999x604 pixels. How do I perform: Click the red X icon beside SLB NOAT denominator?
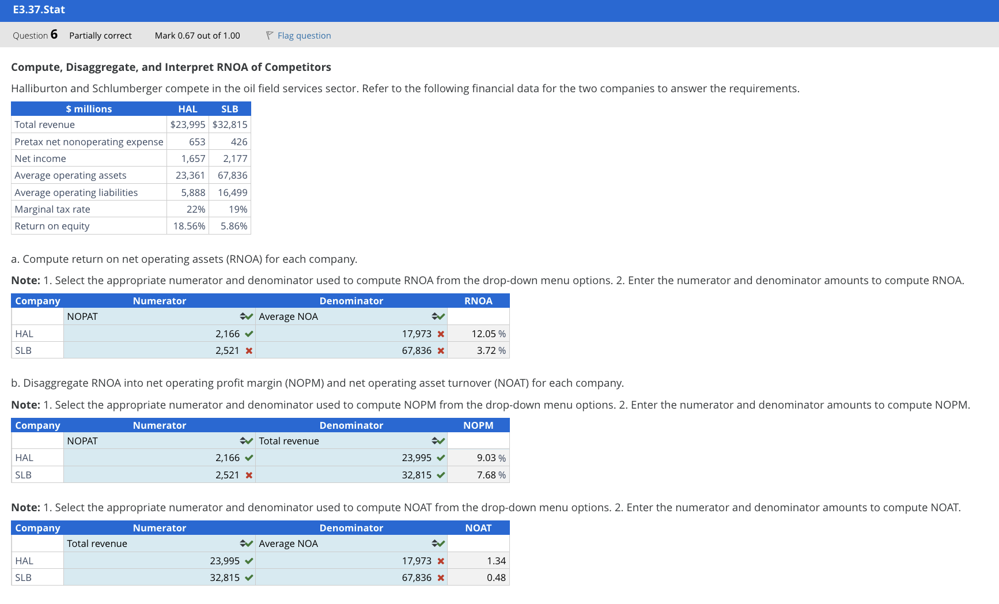pos(441,577)
